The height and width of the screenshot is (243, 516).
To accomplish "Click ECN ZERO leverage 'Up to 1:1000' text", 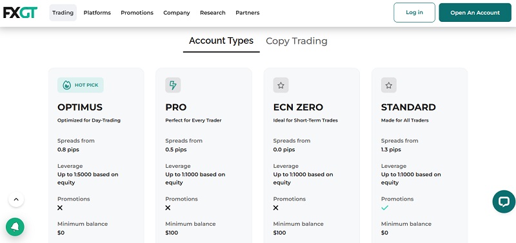I will click(303, 179).
